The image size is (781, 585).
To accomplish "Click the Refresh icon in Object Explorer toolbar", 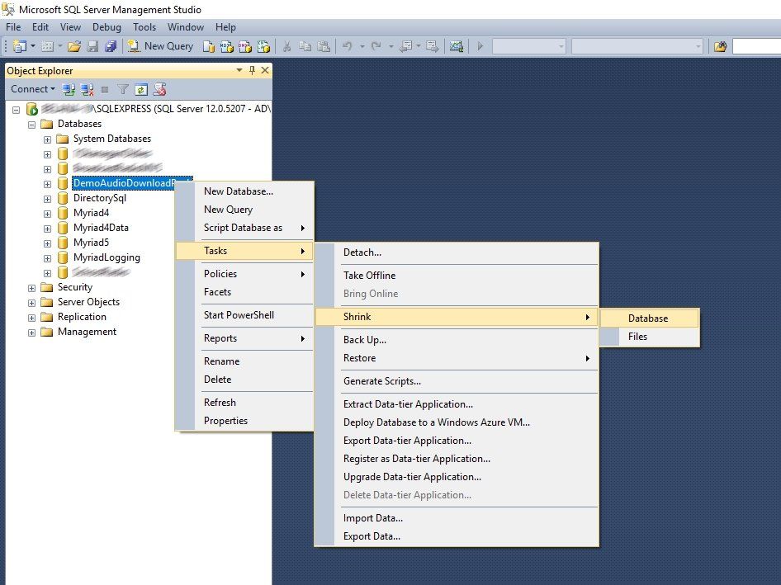I will click(x=141, y=89).
